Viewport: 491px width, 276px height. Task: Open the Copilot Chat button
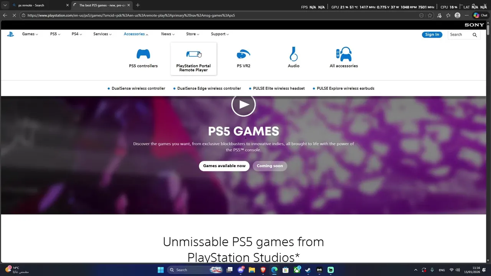[480, 15]
